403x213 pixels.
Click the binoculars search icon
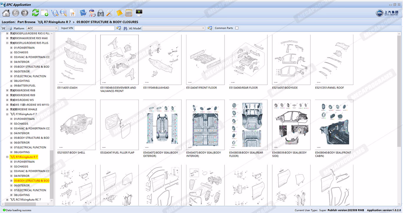click(125, 28)
